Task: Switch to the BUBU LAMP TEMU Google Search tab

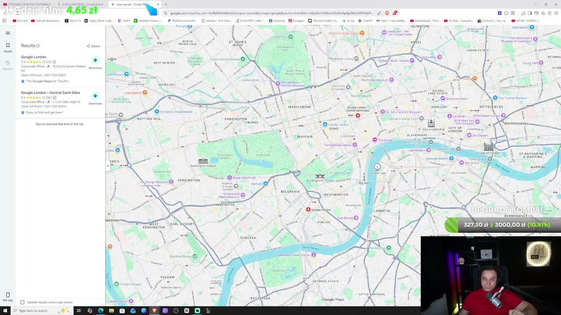Action: pyautogui.click(x=81, y=4)
